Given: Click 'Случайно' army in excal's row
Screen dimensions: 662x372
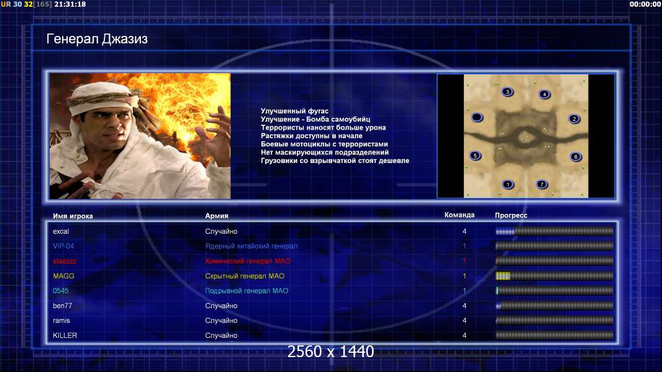Looking at the screenshot, I should (221, 231).
